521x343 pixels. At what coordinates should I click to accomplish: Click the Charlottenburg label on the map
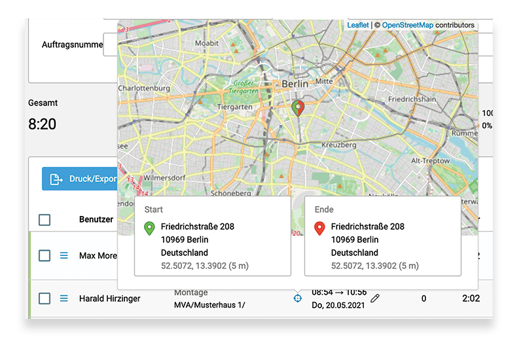[144, 88]
